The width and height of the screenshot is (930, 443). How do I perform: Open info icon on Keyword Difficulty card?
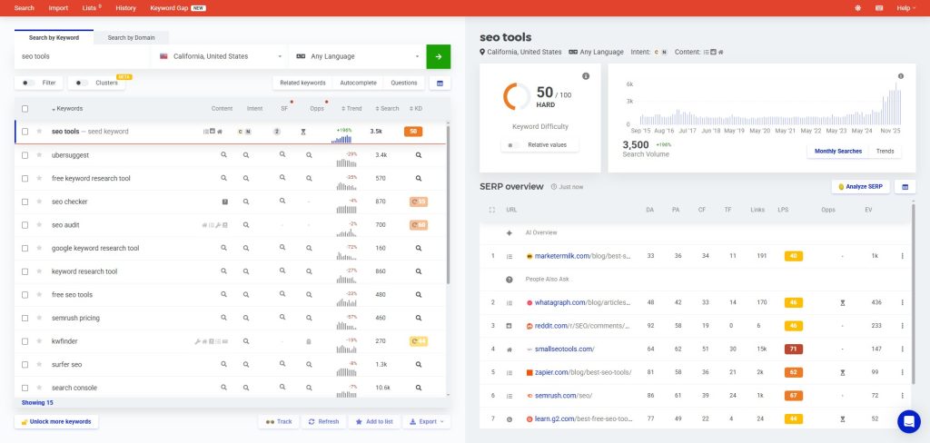coord(586,76)
